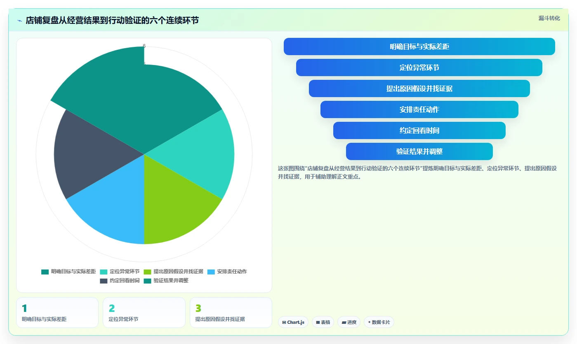Image resolution: width=577 pixels, height=344 pixels.
Task: Click the 定位异常环节 funnel bar
Action: 419,67
